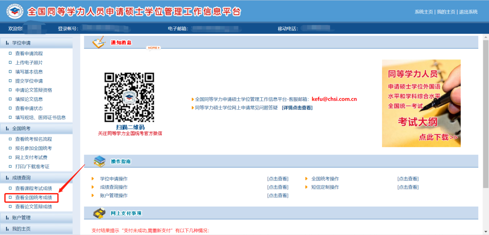Open 填写基本信息 menu item

pyautogui.click(x=29, y=72)
